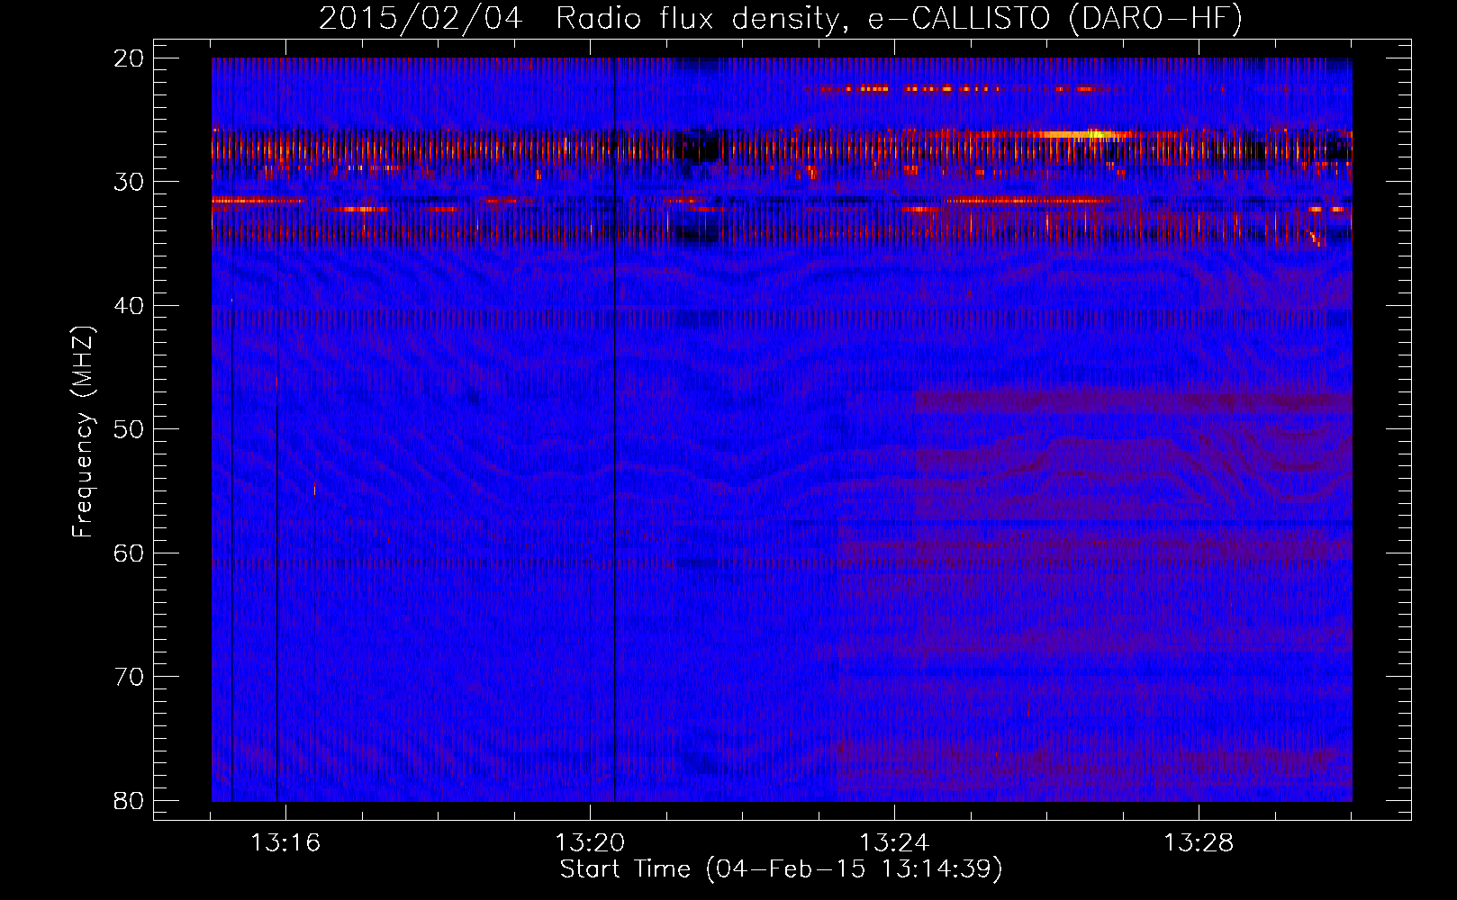The height and width of the screenshot is (900, 1457).
Task: Click the 50 frequency tick label
Action: [130, 429]
